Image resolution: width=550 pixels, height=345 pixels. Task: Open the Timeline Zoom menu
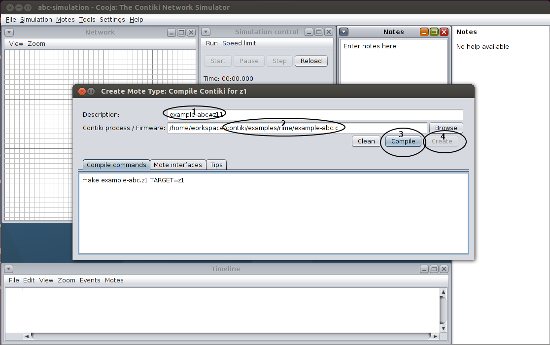tap(67, 280)
